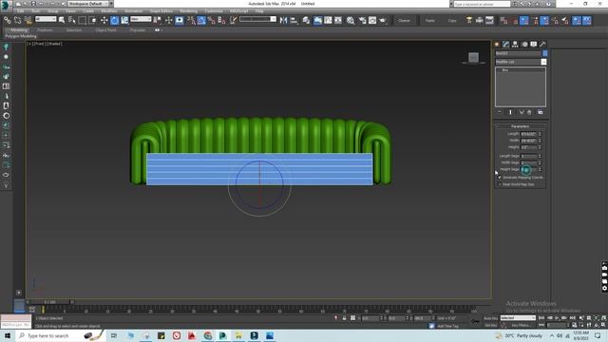The width and height of the screenshot is (608, 342).
Task: Click the Paste toolbar button
Action: 430,21
